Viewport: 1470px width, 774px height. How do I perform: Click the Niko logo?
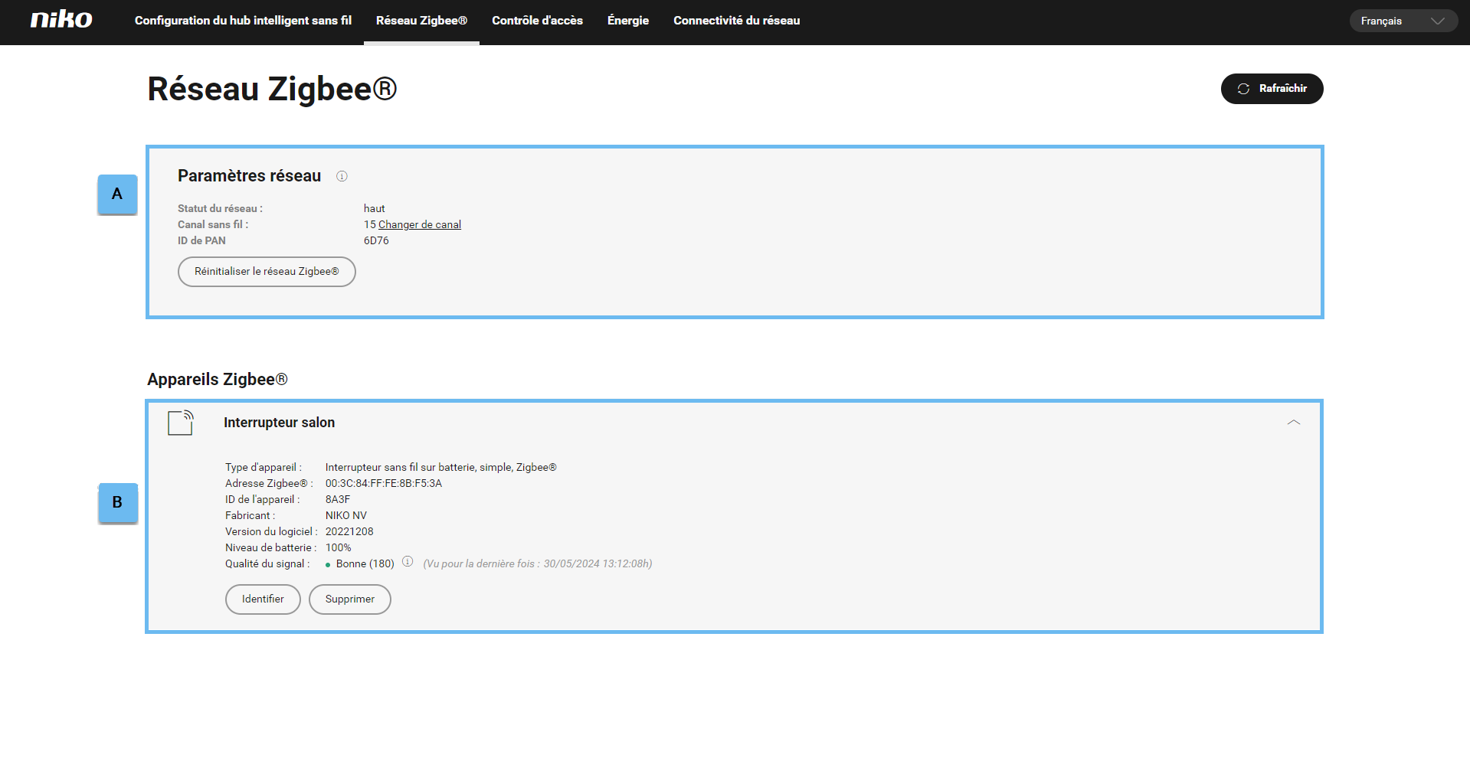coord(61,20)
